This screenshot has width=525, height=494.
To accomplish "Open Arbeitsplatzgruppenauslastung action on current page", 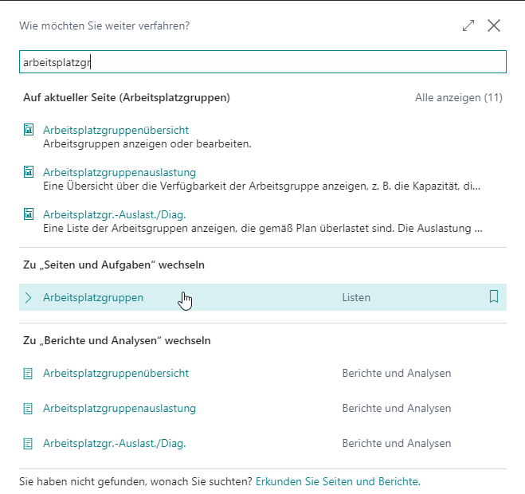I will [x=119, y=172].
